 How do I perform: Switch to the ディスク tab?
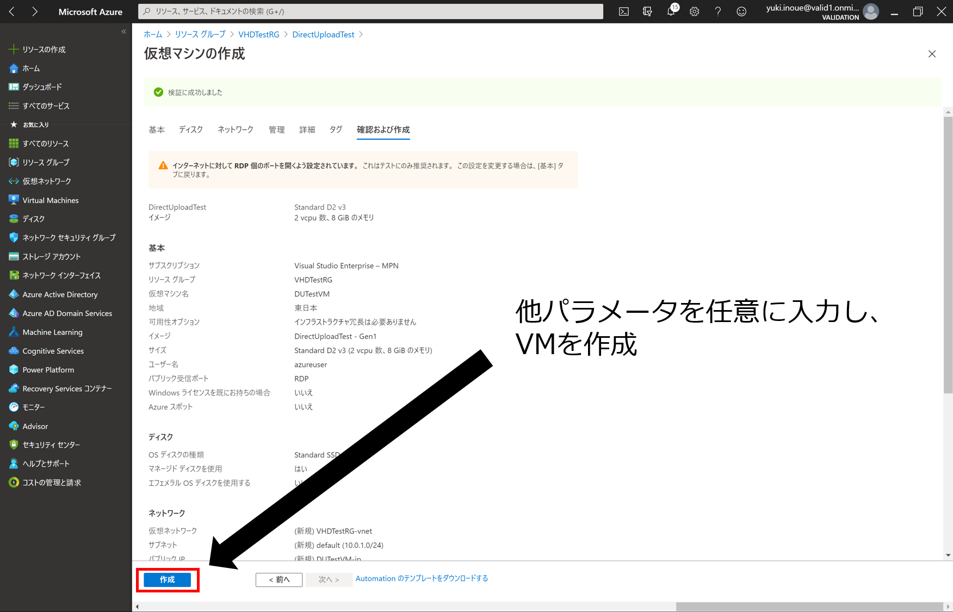tap(191, 129)
